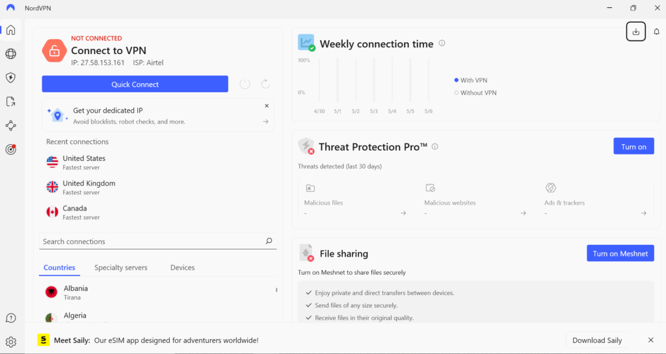Open Ads & trackers details arrow
This screenshot has height=354, width=666.
tap(643, 213)
